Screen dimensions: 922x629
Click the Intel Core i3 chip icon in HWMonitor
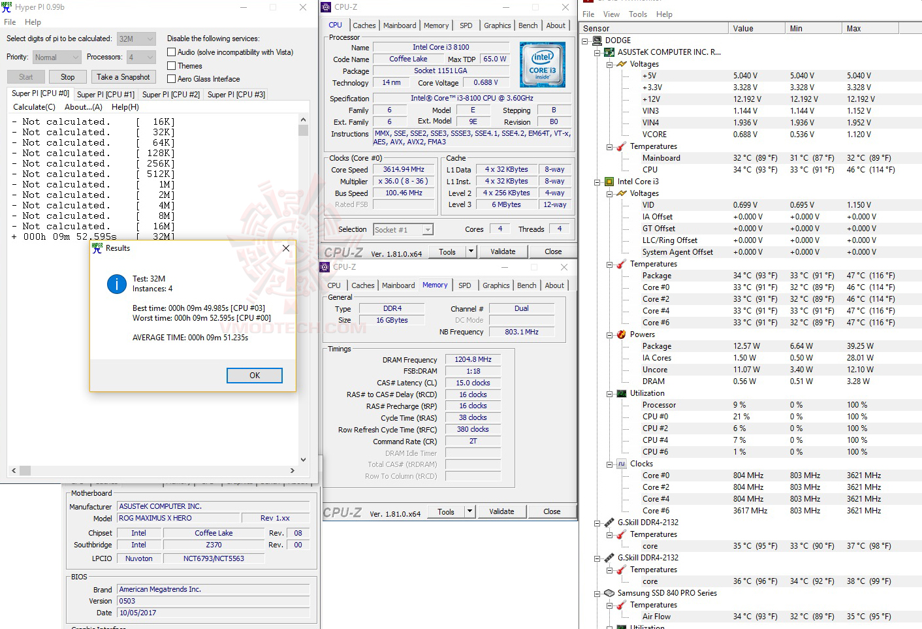(609, 182)
